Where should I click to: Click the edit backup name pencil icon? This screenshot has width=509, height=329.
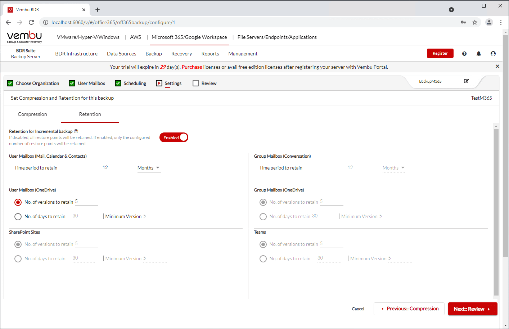[x=466, y=81]
